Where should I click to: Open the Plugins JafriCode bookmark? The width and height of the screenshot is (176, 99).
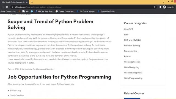click(x=106, y=11)
